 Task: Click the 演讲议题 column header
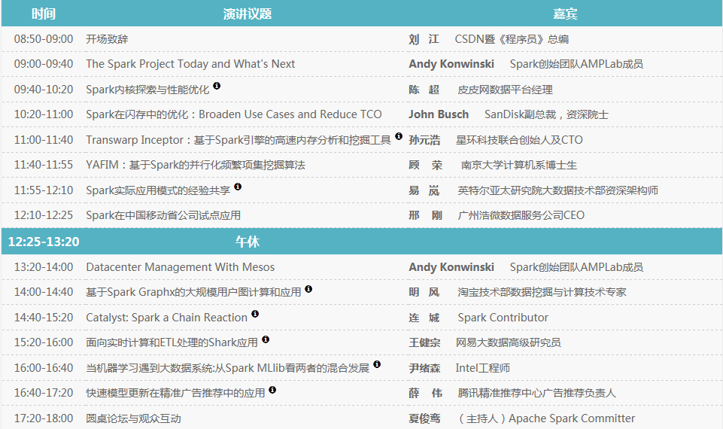(x=248, y=14)
